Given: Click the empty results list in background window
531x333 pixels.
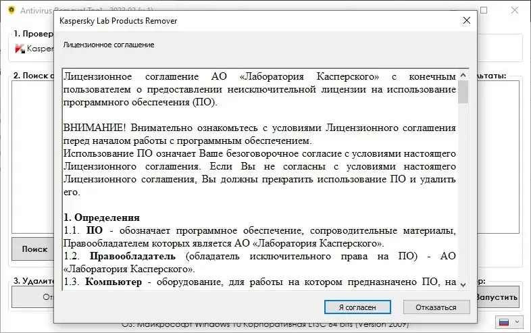Looking at the screenshot, I should coord(498,157).
